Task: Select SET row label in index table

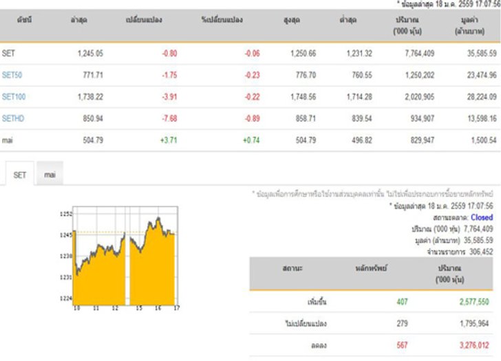Action: [x=8, y=53]
